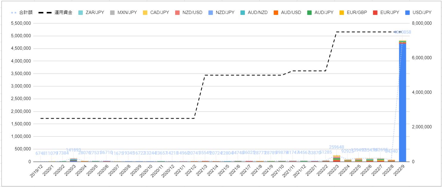Click the AUD/JPY legend label
Viewport: 442px width, 187px height.
[324, 12]
